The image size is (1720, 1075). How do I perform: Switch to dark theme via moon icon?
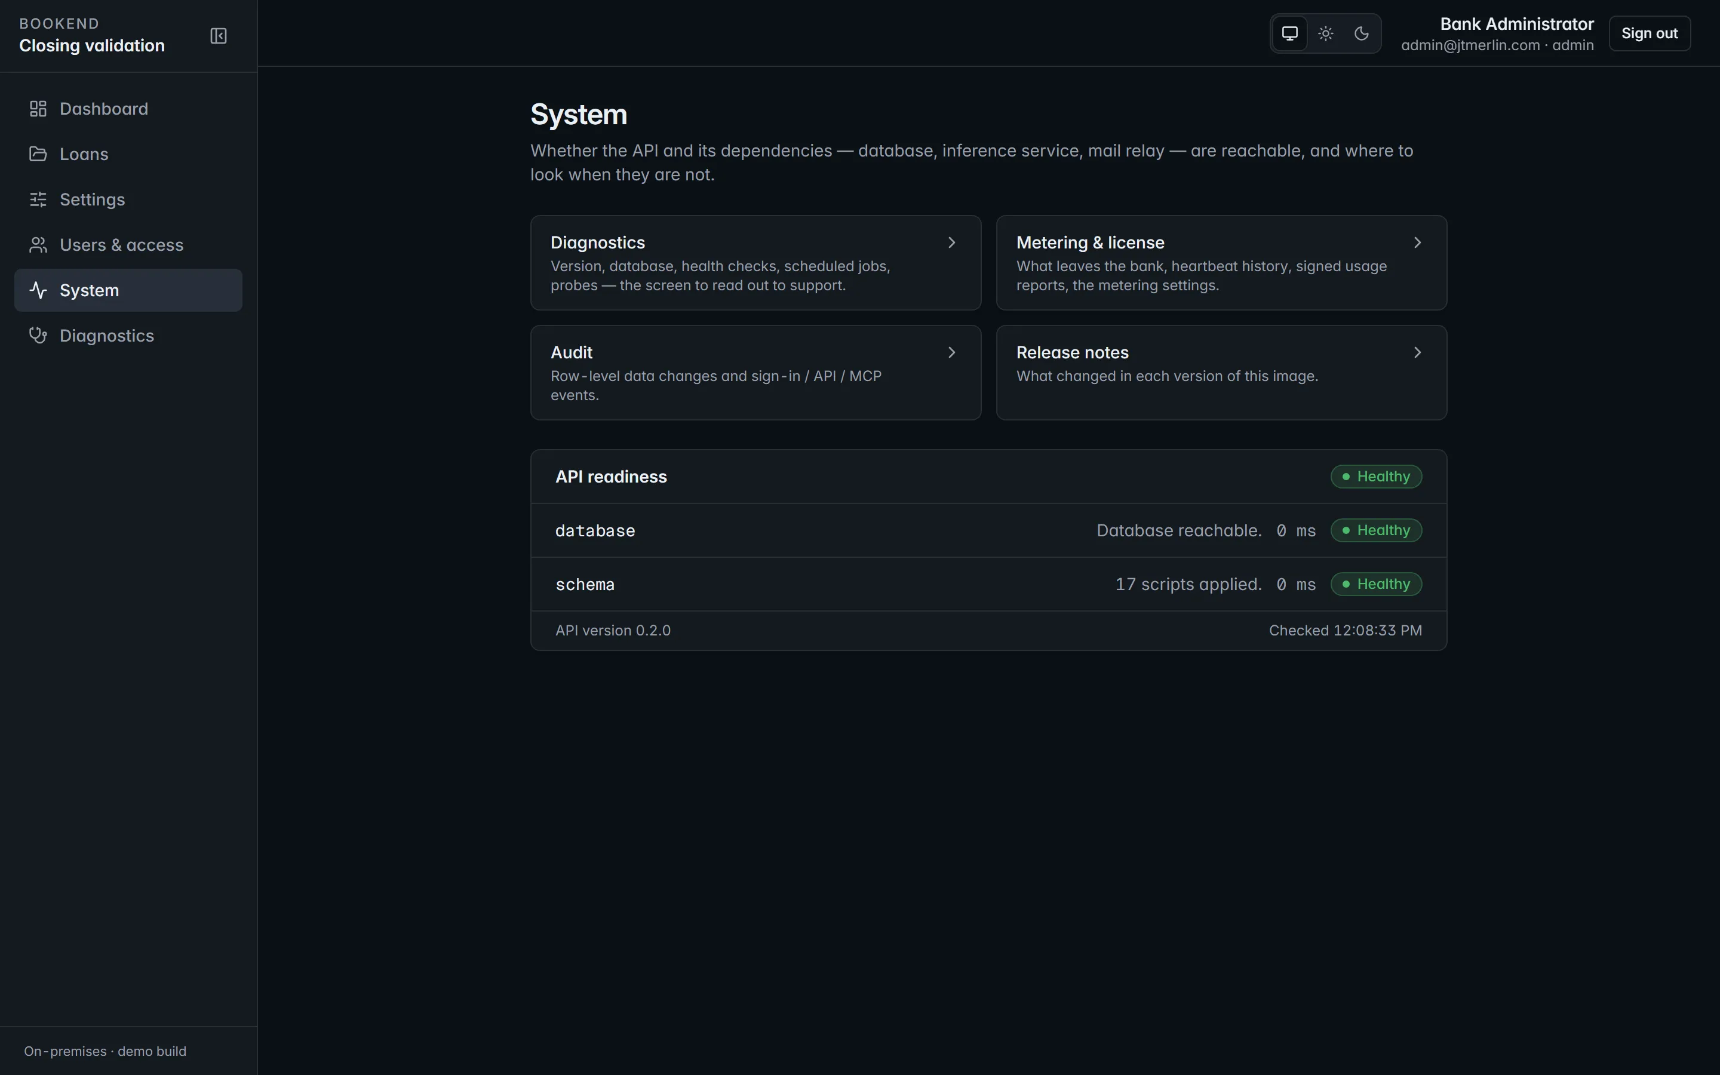1361,33
